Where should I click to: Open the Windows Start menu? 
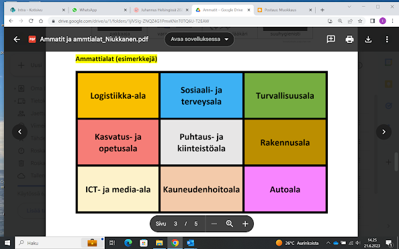point(7,243)
